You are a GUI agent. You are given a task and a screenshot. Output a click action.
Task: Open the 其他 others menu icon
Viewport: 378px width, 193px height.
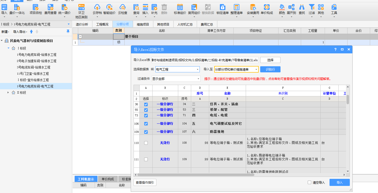[321, 7]
